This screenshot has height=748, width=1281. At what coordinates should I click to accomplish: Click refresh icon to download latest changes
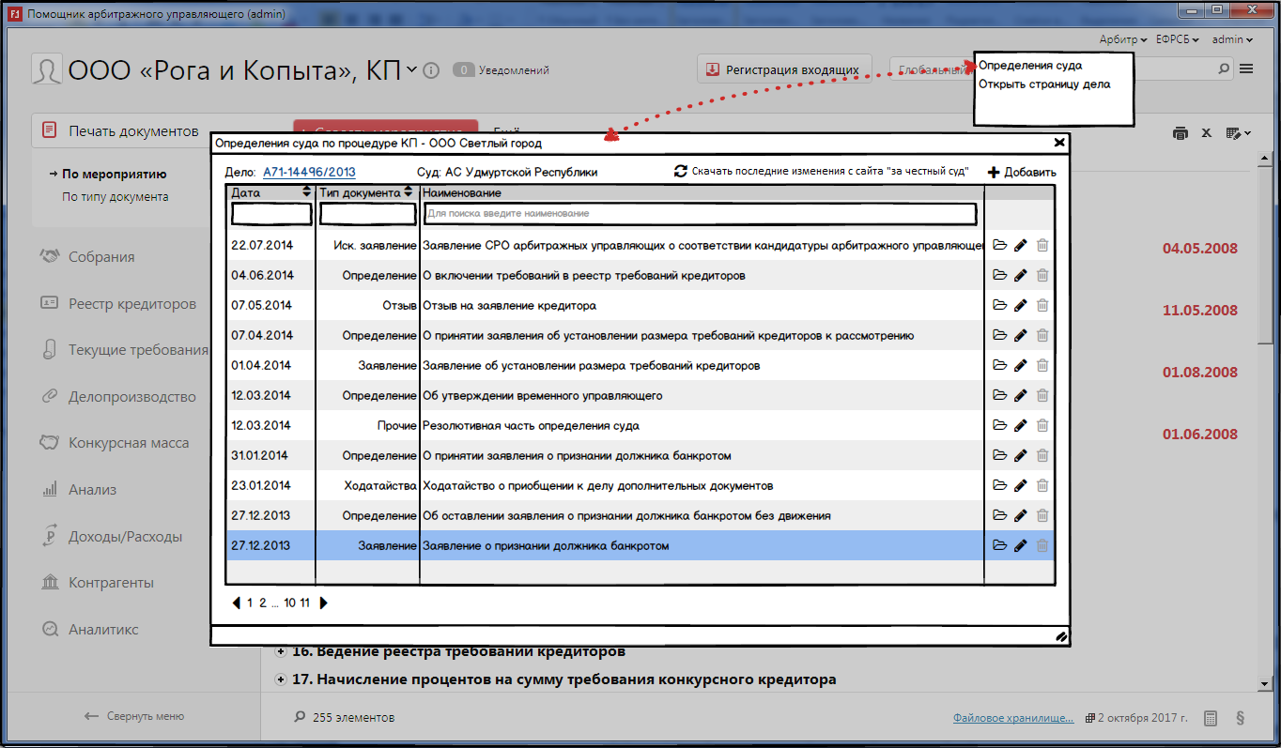(x=681, y=172)
